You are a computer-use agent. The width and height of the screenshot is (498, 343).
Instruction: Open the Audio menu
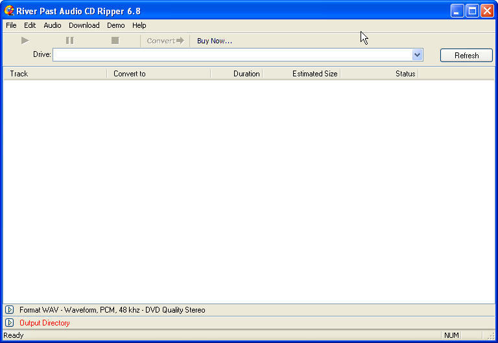point(53,25)
